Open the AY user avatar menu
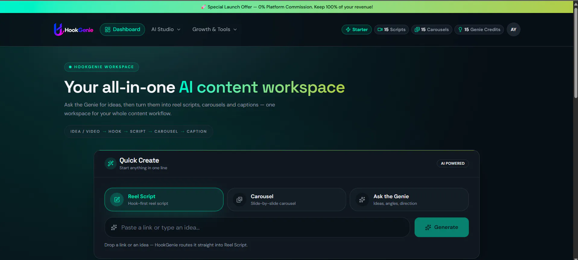This screenshot has height=260, width=578. pos(513,30)
